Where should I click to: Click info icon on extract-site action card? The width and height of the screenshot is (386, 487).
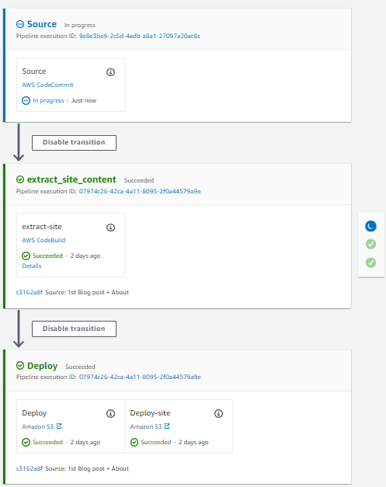pos(110,228)
